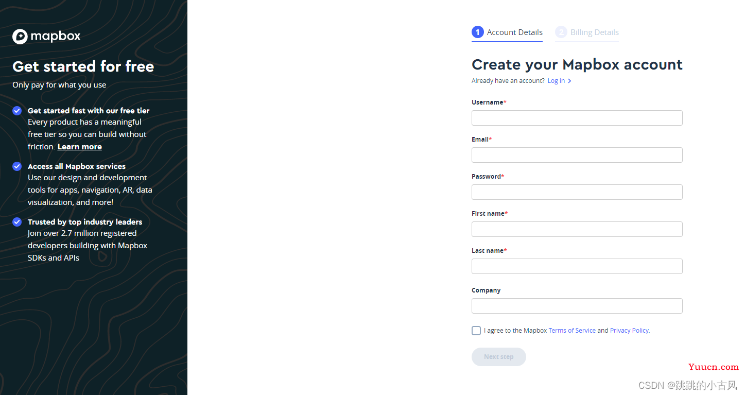Open the Terms of Service link
The height and width of the screenshot is (395, 745).
[572, 331]
